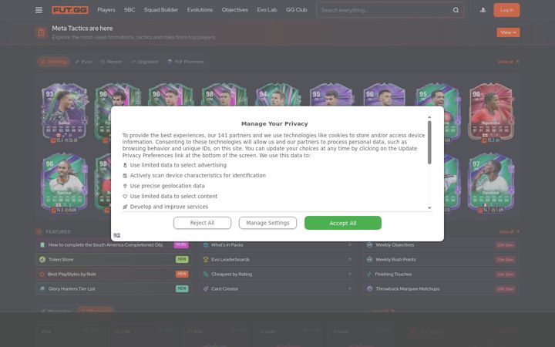The image size is (555, 347).
Task: Click the Log in button
Action: click(506, 10)
